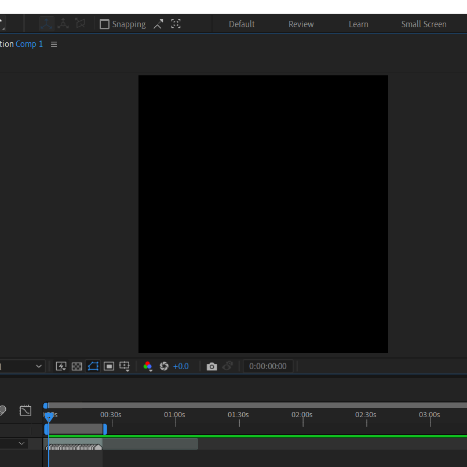
Task: Toggle snap to edges extended beyond bounds
Action: pos(158,24)
